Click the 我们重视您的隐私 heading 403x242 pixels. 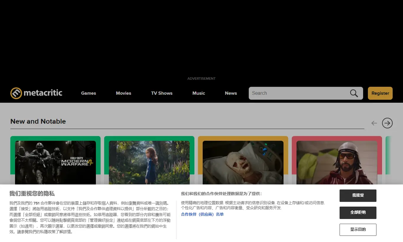tap(32, 194)
